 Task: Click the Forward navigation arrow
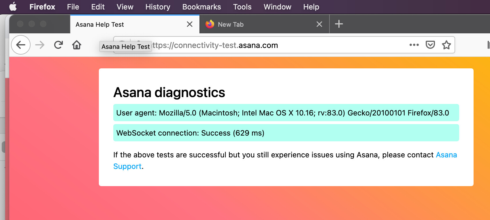point(40,45)
